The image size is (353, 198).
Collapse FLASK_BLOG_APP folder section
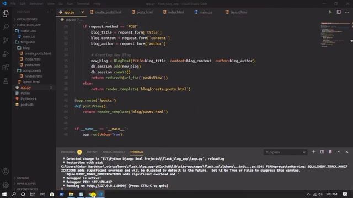[x=28, y=25]
